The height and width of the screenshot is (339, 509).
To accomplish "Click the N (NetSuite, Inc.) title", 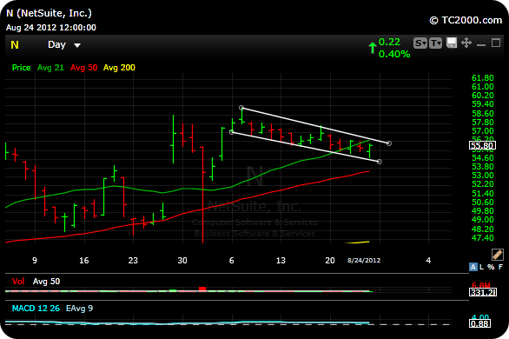I will (49, 13).
